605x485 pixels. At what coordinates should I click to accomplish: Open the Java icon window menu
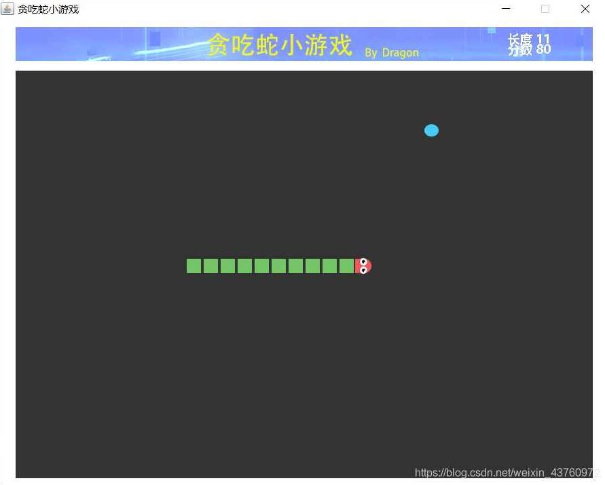[x=7, y=9]
